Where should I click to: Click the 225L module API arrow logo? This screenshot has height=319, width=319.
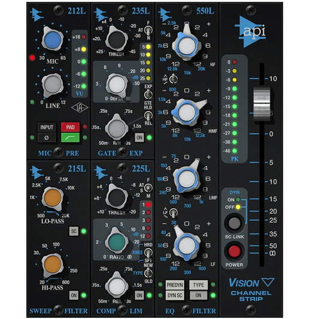(x=101, y=172)
